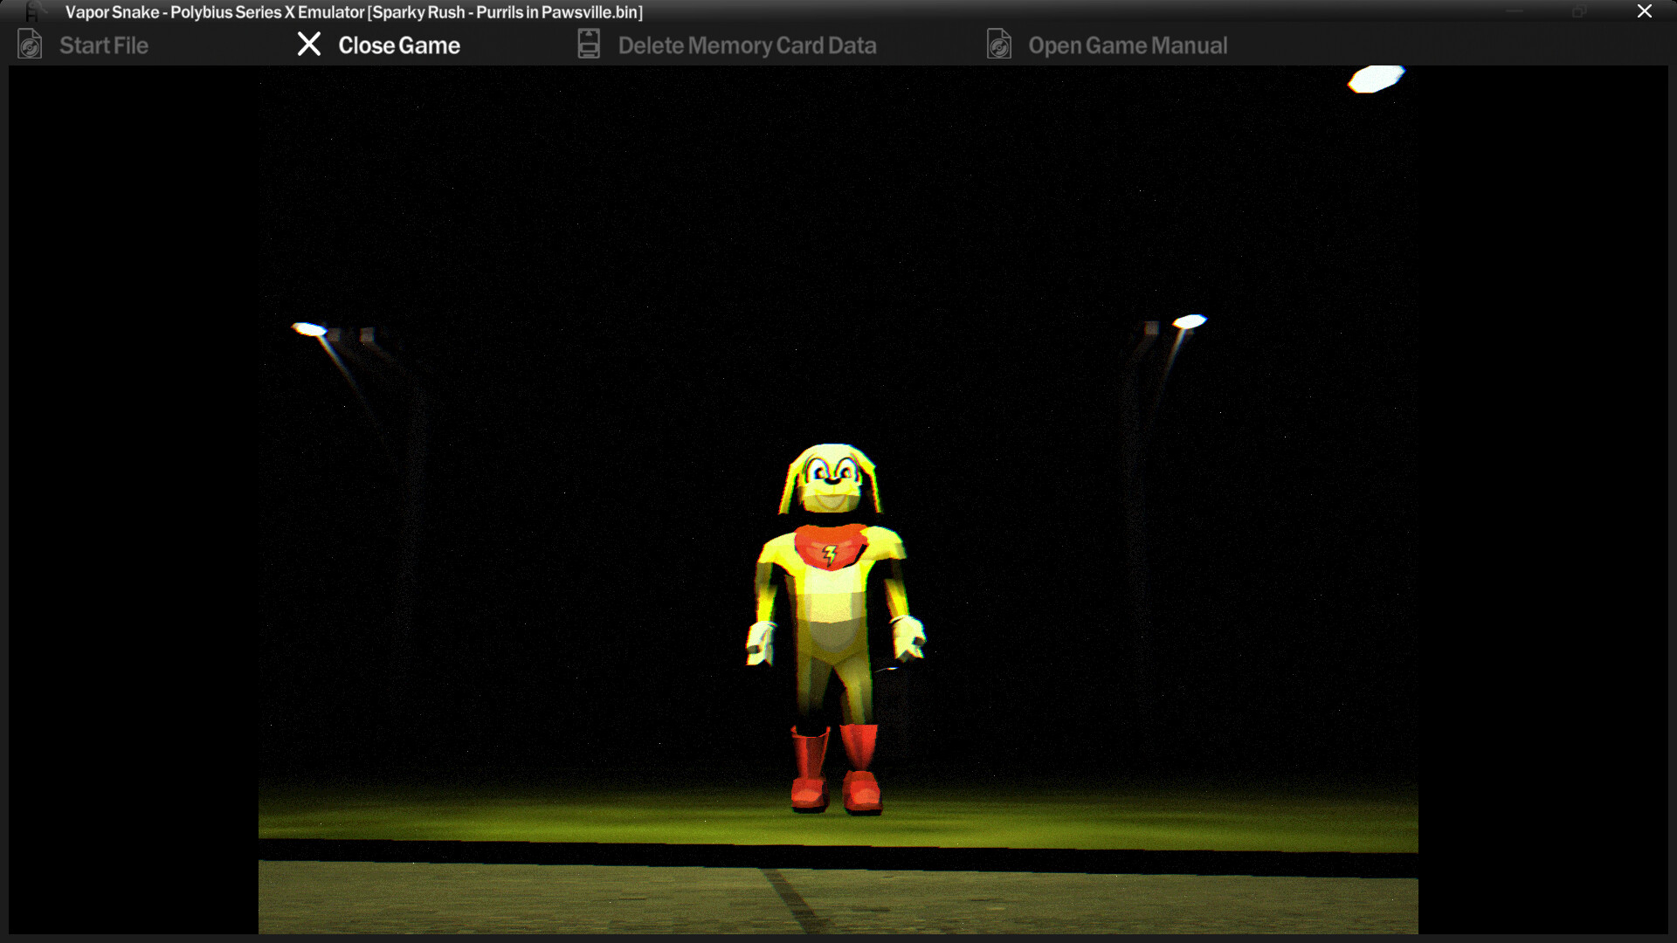This screenshot has width=1677, height=943.
Task: Click the memory card icon in toolbar
Action: coord(589,45)
